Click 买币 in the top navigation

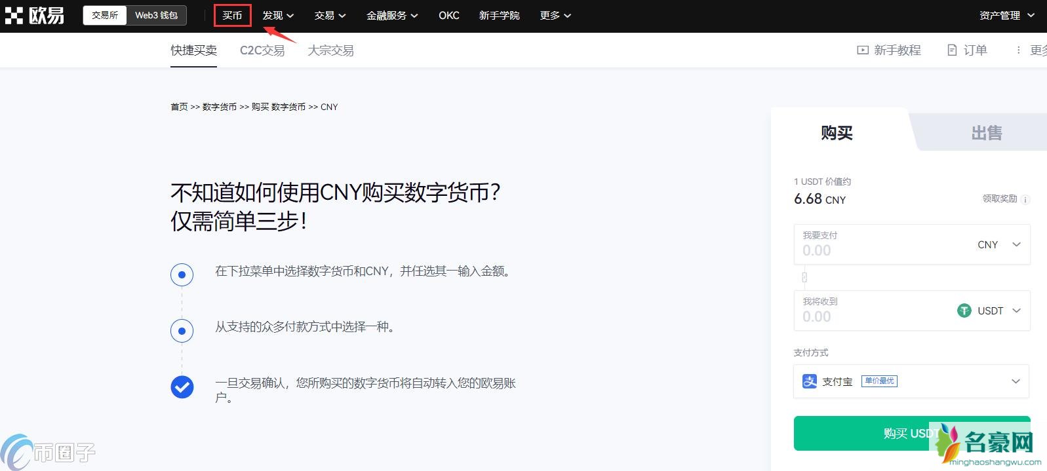[x=232, y=15]
